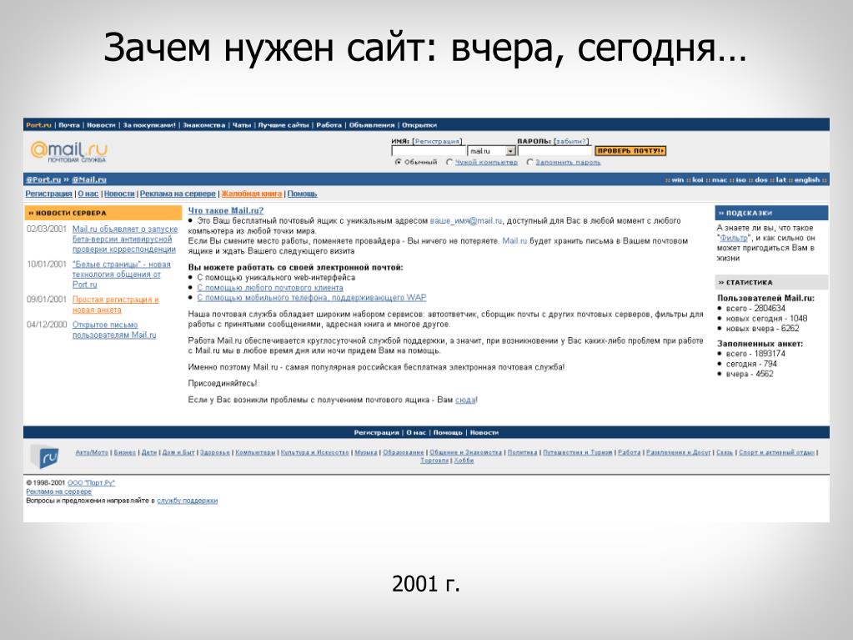
Task: Switch encoding to 'lat'
Action: [x=781, y=180]
